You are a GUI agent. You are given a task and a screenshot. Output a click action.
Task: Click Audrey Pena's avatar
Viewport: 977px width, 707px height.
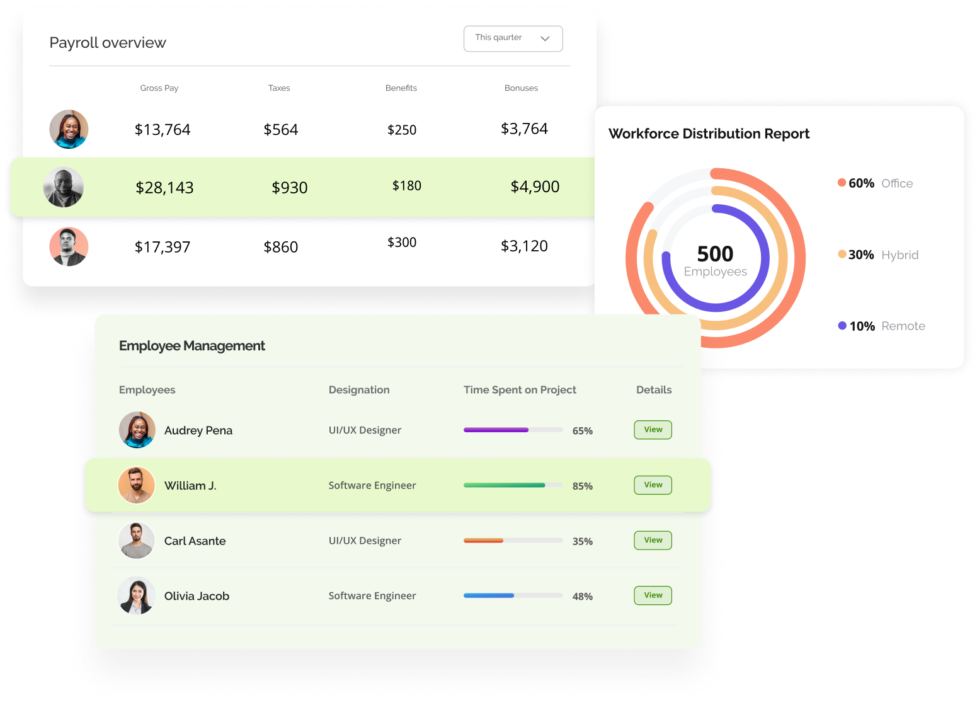click(x=137, y=430)
